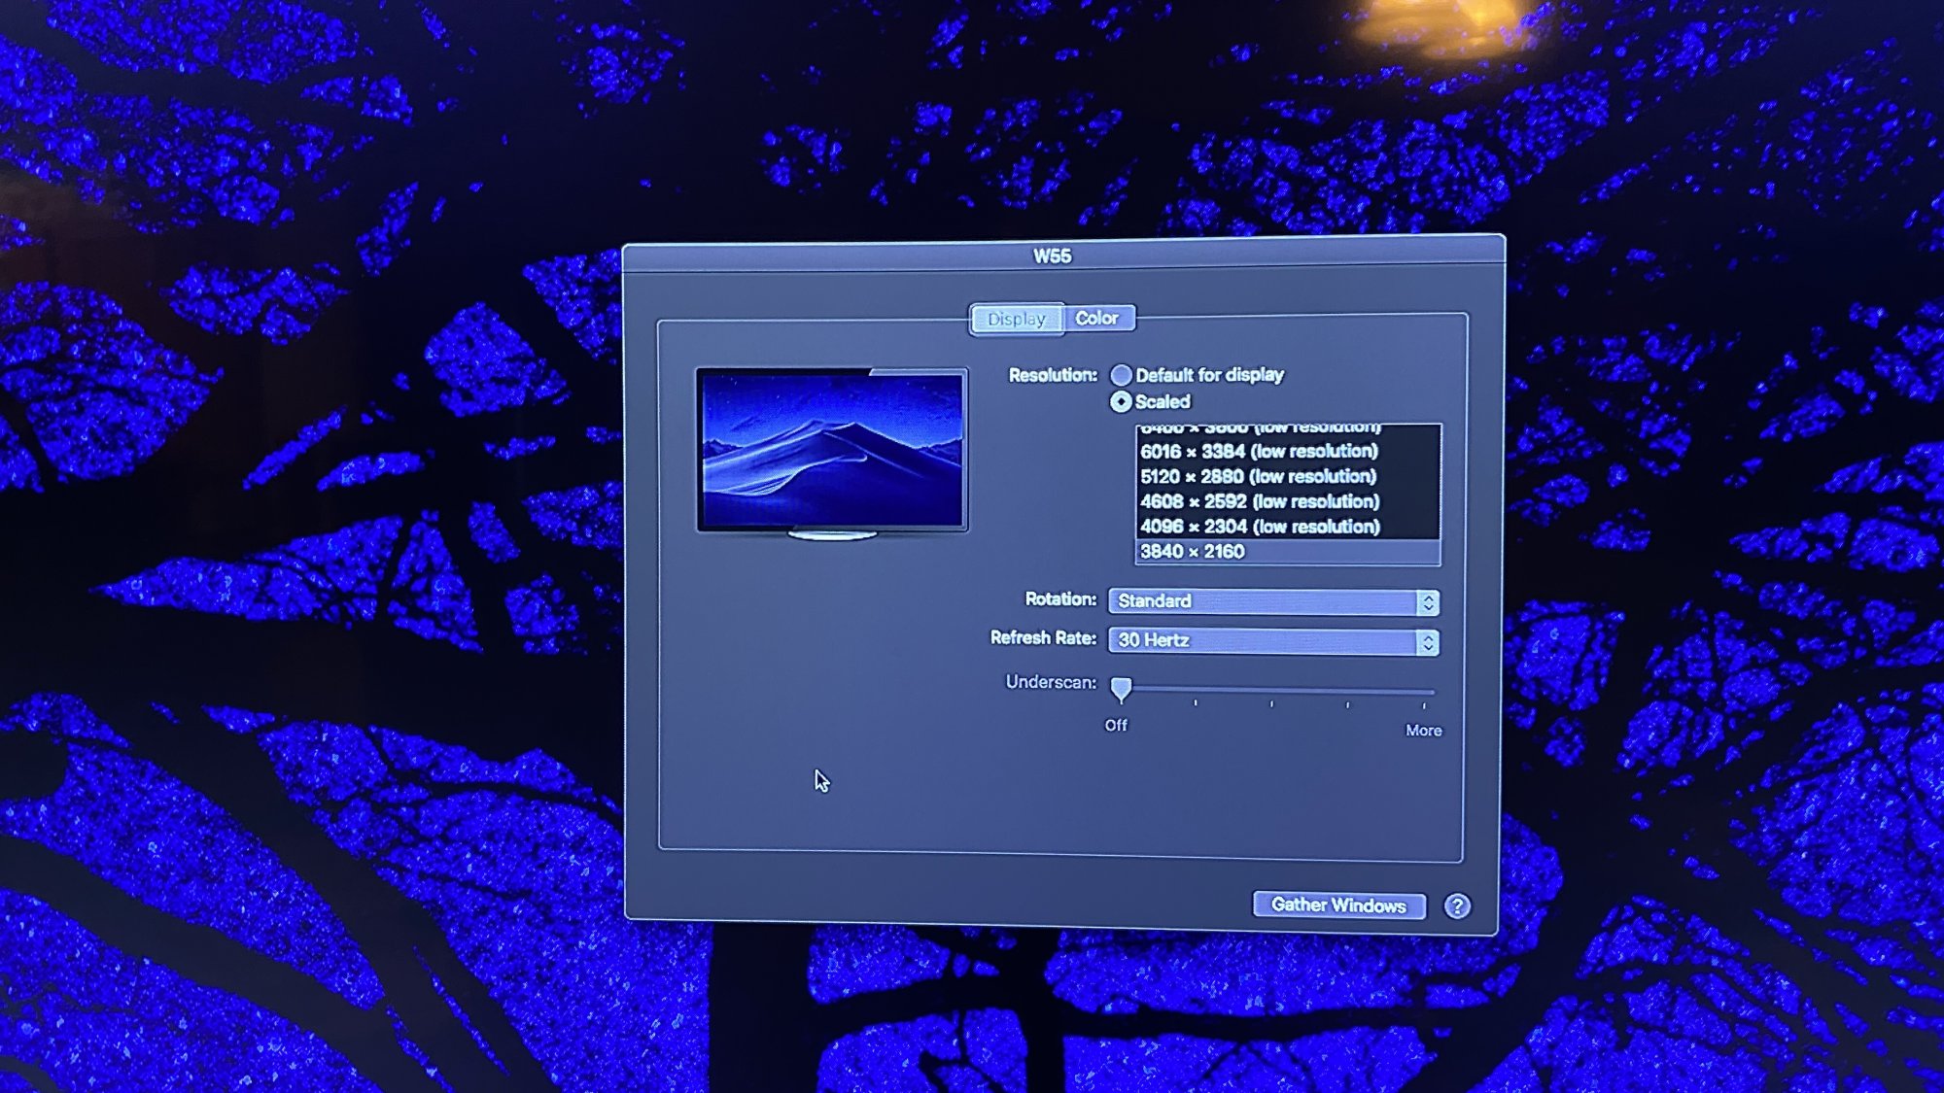Choose 4096 × 2304 from resolution list
This screenshot has width=1944, height=1093.
point(1260,528)
